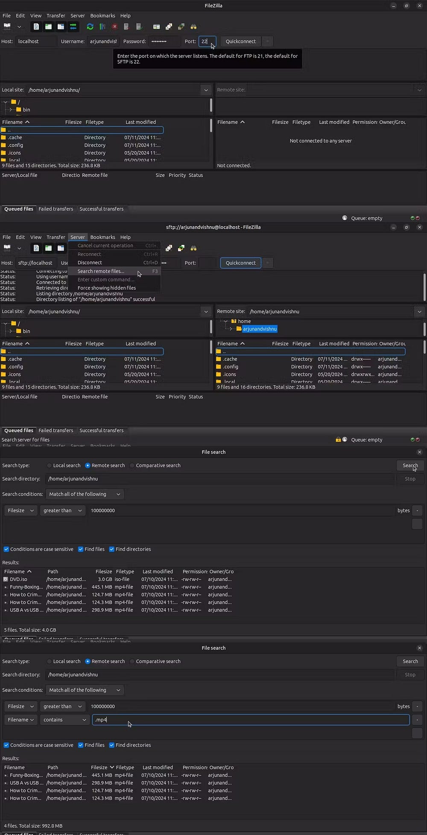The width and height of the screenshot is (427, 835).
Task: Toggle message log icon in sftp localhost window
Action: (x=36, y=248)
